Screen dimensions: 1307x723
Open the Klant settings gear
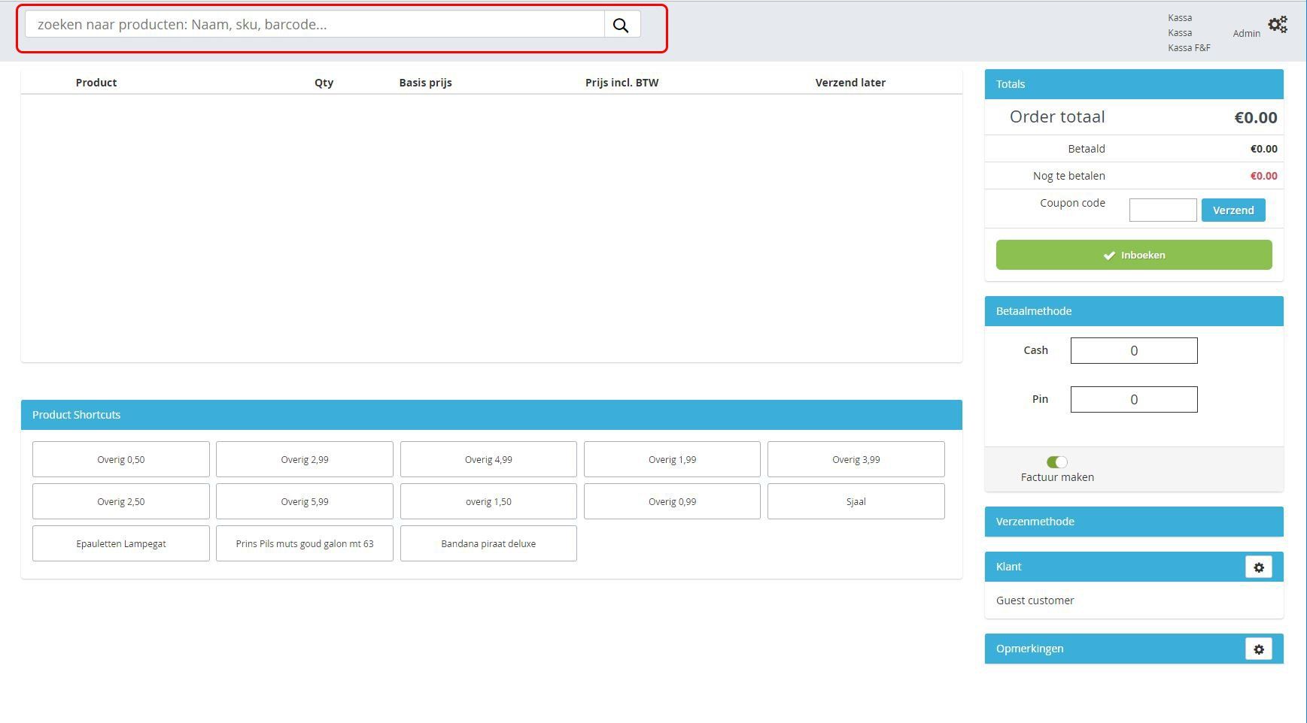point(1258,567)
